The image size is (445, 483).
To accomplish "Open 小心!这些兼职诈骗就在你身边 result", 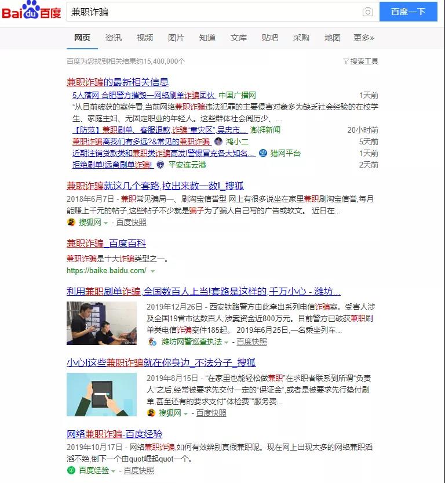I will pos(161,362).
